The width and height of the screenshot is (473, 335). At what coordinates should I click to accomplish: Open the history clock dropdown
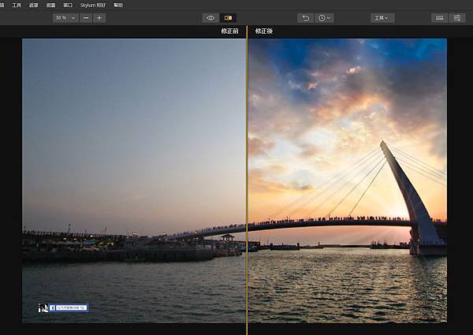coord(324,17)
